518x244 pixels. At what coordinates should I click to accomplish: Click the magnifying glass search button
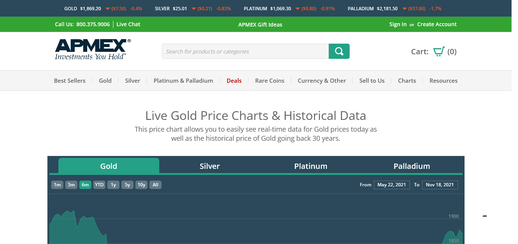[x=339, y=51]
